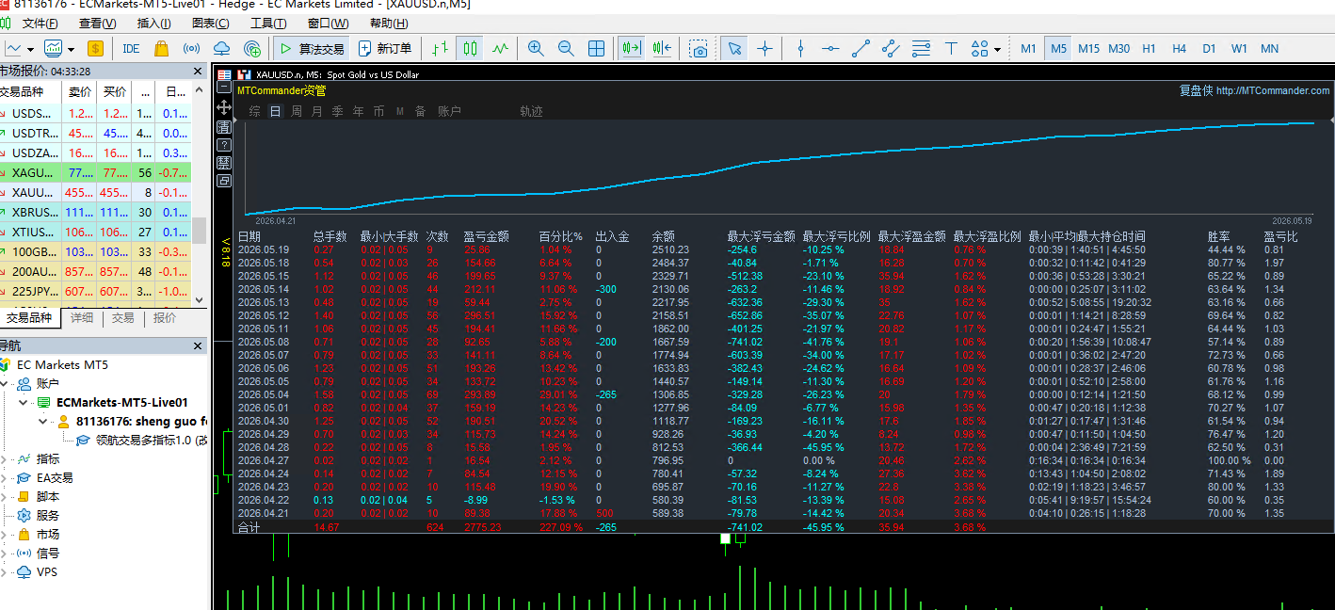Toggle the 算法交易 algo trading button
Image resolution: width=1335 pixels, height=610 pixels.
(313, 48)
